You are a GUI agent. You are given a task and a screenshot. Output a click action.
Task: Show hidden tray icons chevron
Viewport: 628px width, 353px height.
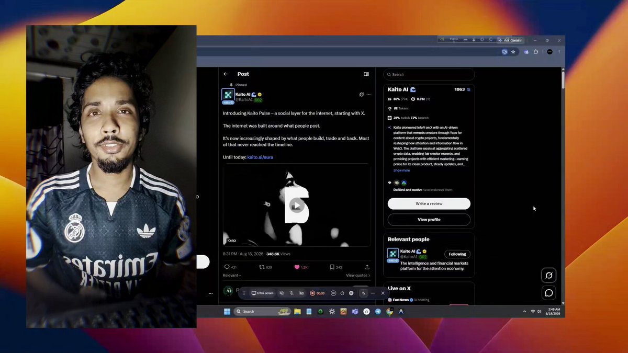(x=524, y=311)
